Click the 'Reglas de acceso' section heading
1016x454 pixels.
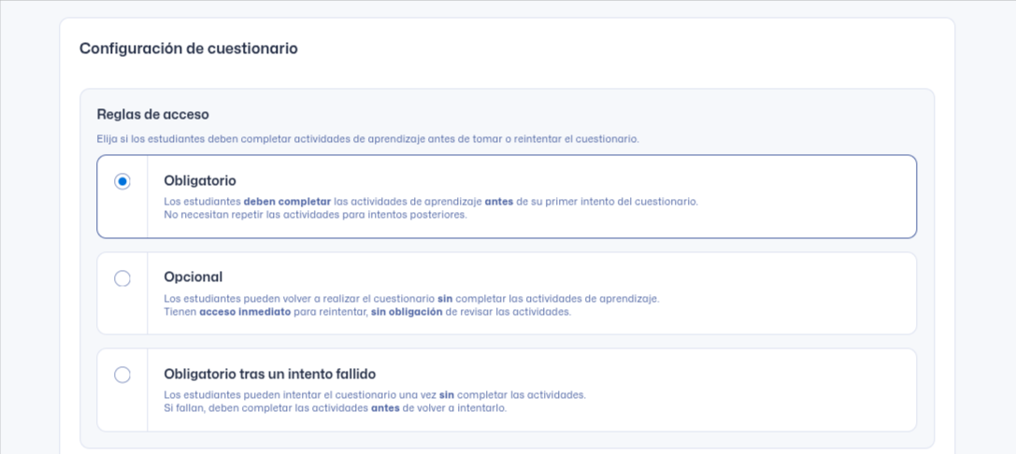[x=152, y=114]
